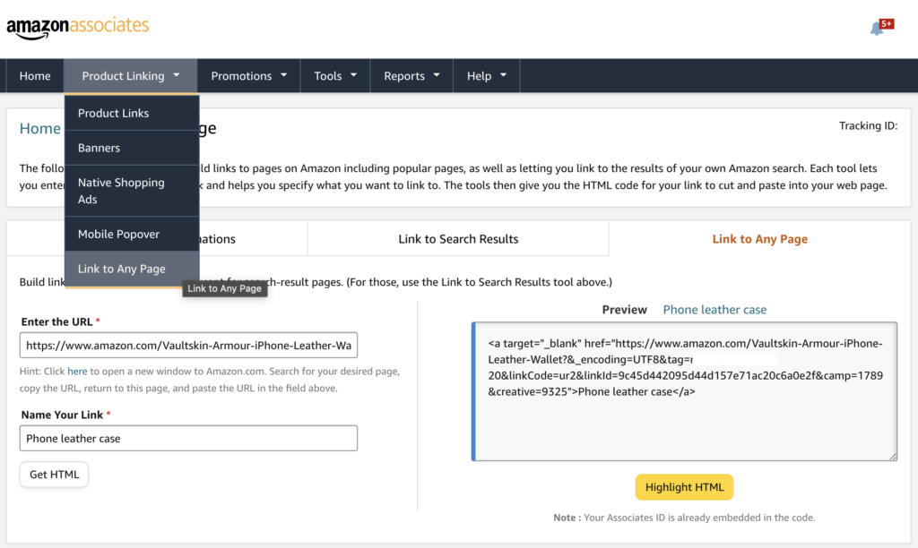Click inside the generated HTML code box
Screen dimensions: 918x548
[684, 391]
